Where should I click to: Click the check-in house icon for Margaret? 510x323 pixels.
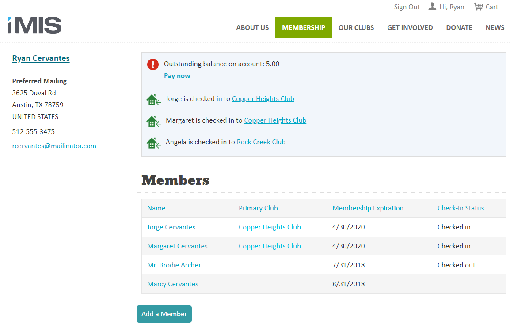[x=153, y=121]
